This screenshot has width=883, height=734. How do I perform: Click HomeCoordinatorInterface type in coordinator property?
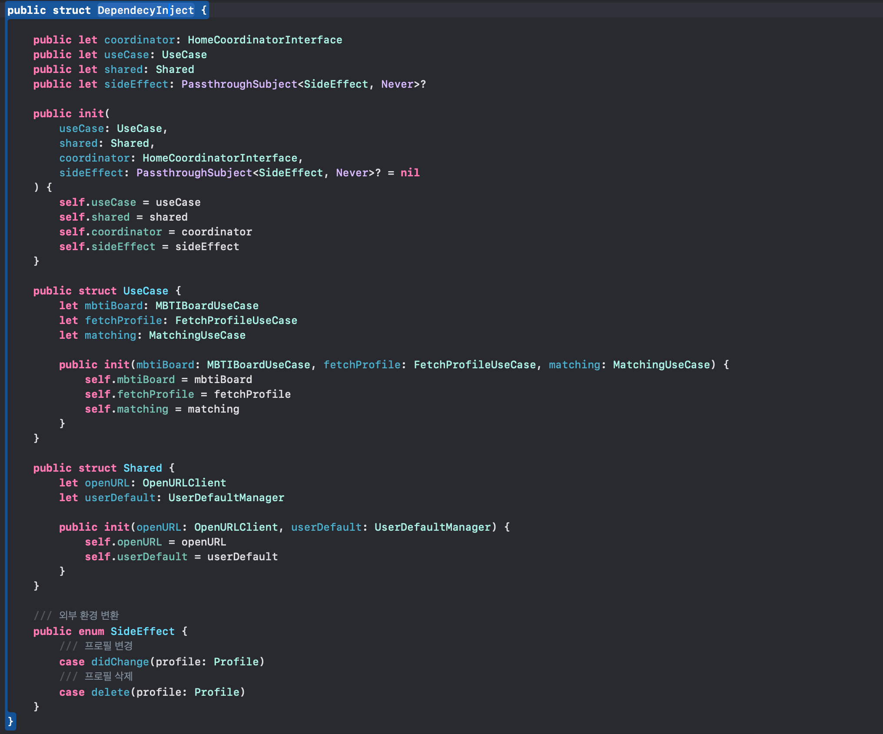tap(265, 40)
